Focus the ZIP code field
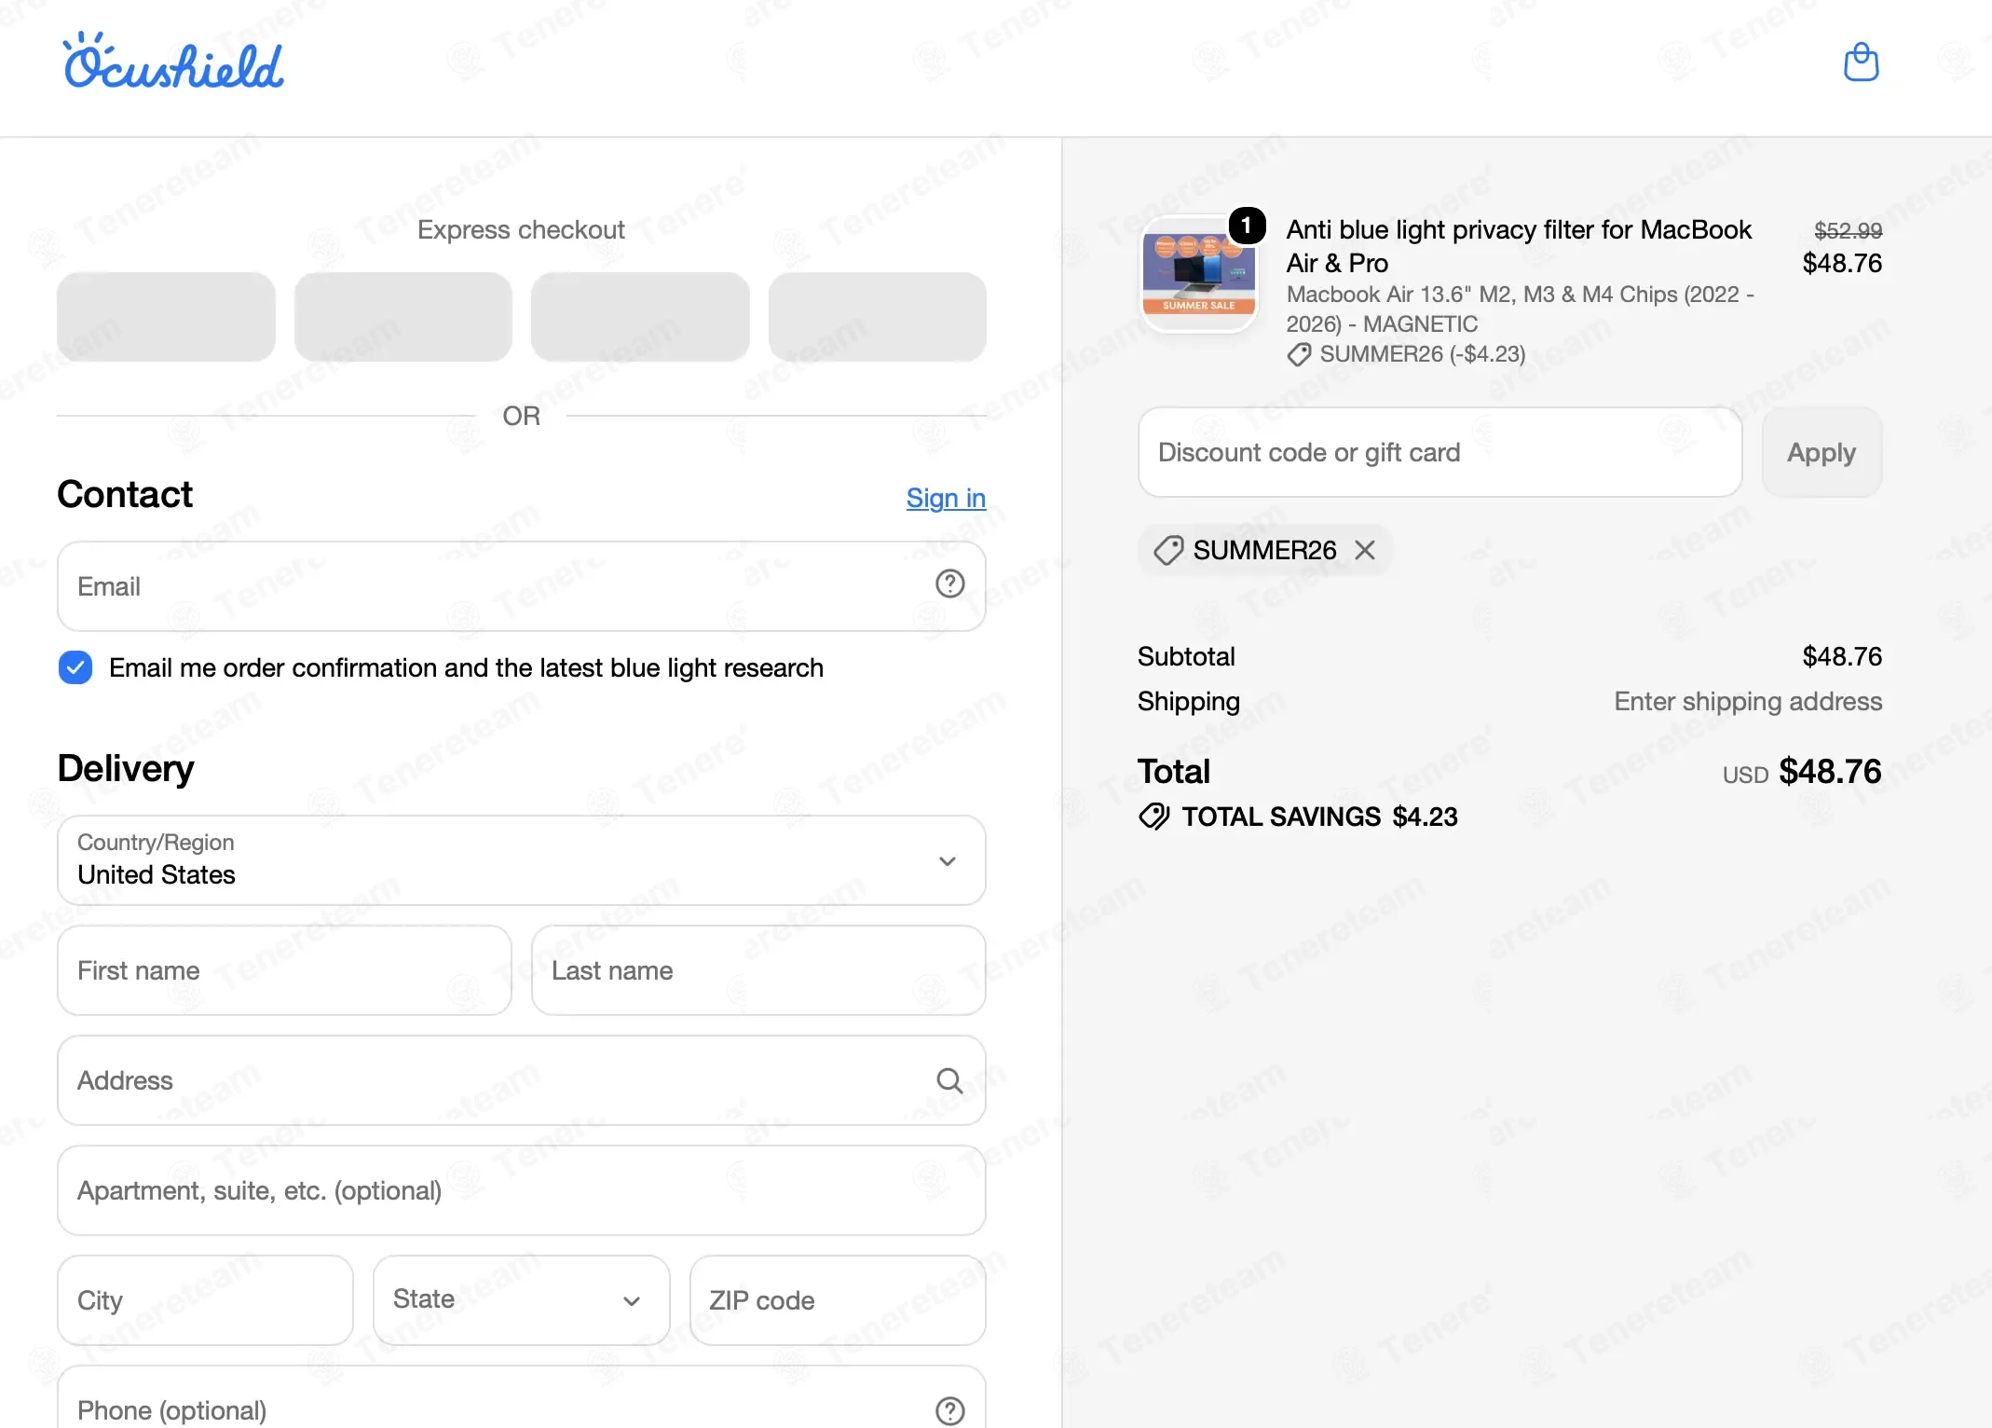 click(838, 1300)
